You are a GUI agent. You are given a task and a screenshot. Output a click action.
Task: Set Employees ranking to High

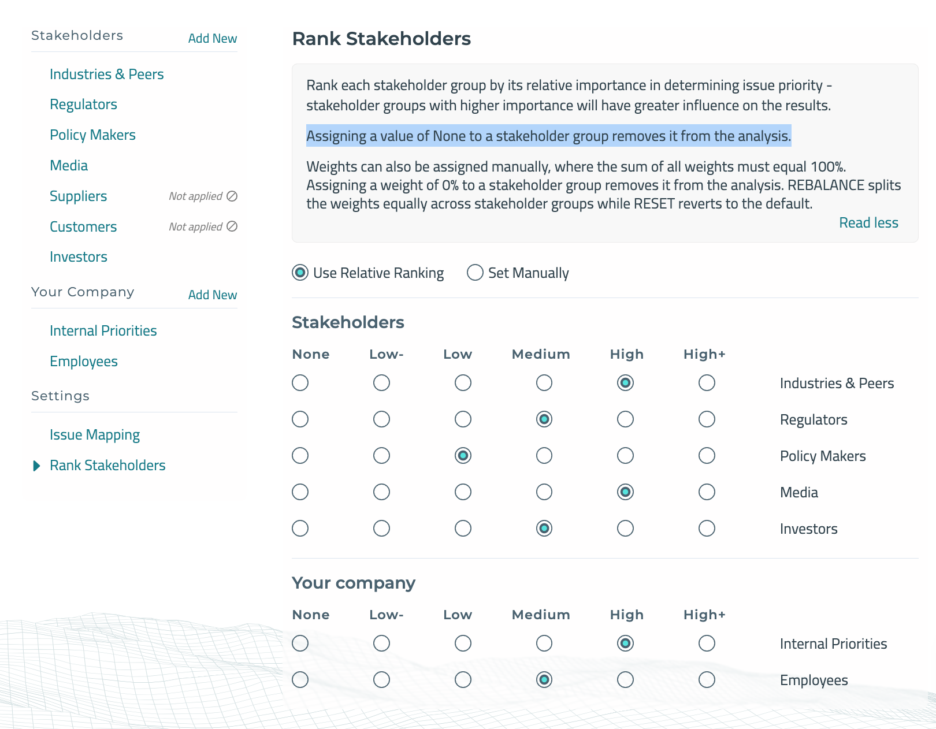pos(625,680)
